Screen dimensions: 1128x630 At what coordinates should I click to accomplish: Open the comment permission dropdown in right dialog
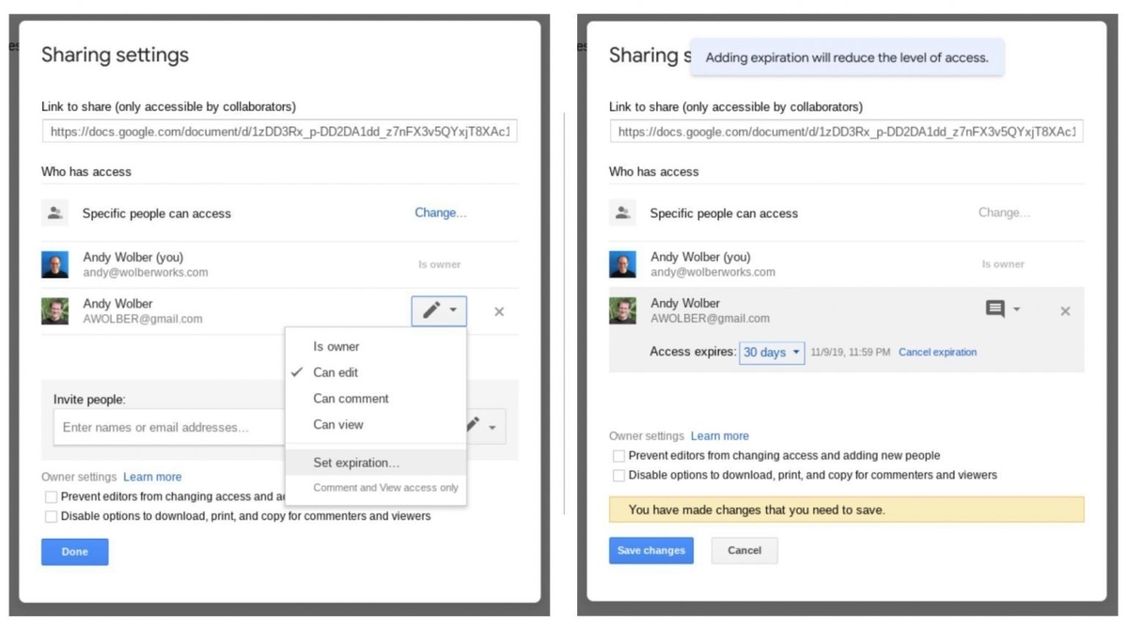(1017, 310)
